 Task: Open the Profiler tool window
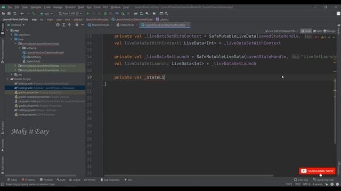(90, 180)
